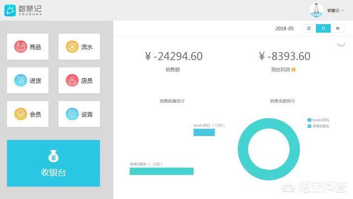Launch the 收银台 cashier button
Screen dimensions: 353x199
pyautogui.click(x=54, y=163)
